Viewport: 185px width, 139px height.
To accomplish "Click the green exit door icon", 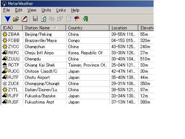I will [85, 19].
